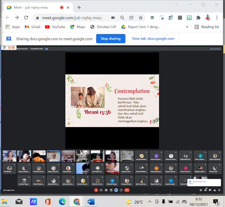
Task: Open a new browser tab
Action: tap(79, 7)
